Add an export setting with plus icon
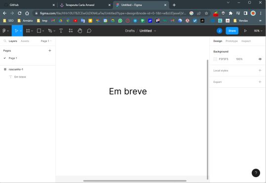This screenshot has width=266, height=183. coord(260,82)
